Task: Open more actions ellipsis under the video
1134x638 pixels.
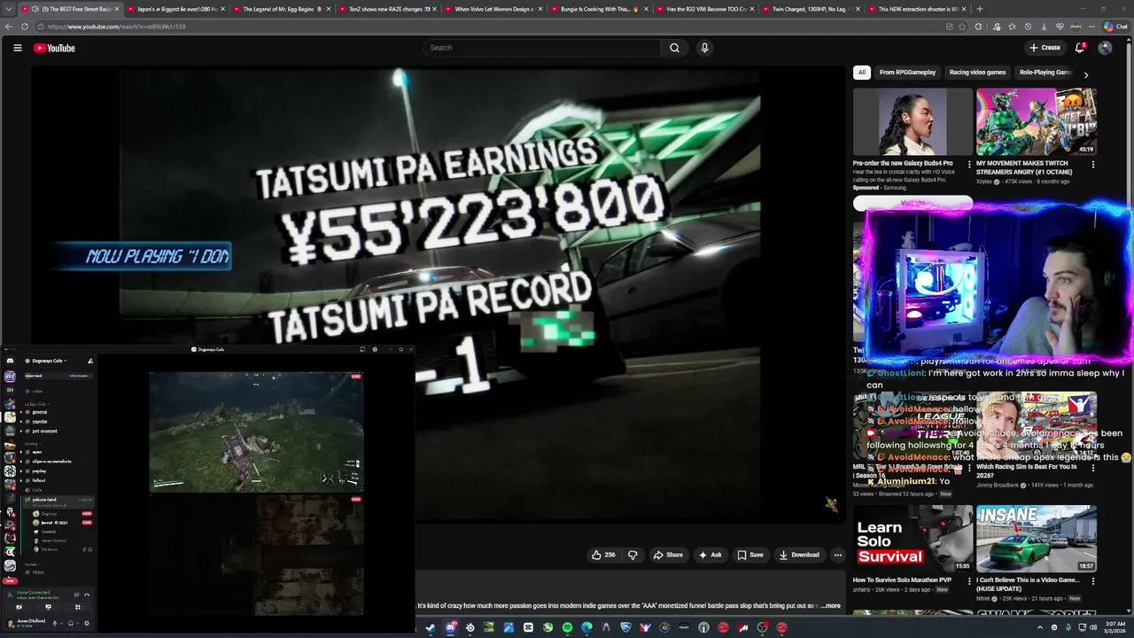Action: pyautogui.click(x=837, y=555)
